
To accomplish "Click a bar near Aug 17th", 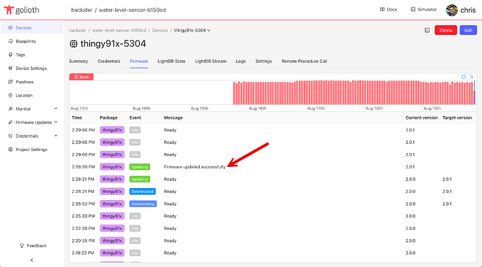I will 316,92.
